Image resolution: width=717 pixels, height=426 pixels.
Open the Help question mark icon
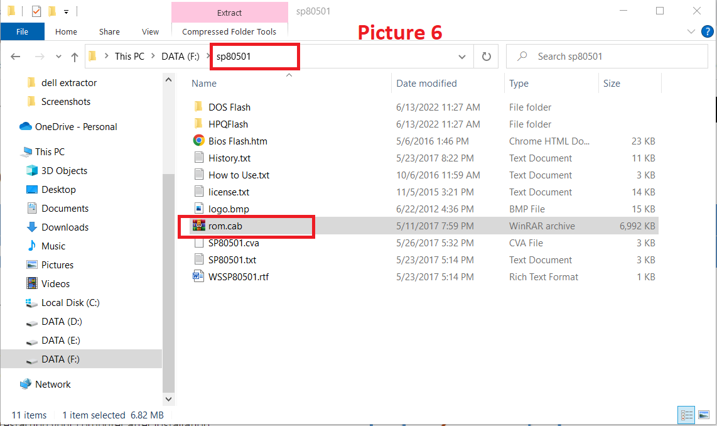click(x=707, y=31)
